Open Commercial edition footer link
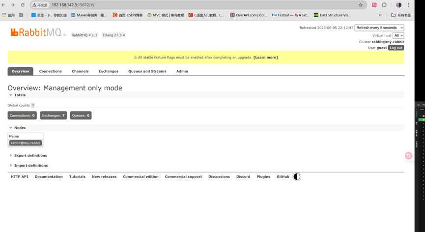 (141, 177)
